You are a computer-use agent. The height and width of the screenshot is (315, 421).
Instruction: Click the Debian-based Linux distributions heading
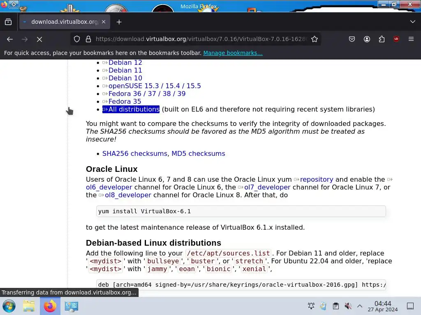click(x=154, y=243)
